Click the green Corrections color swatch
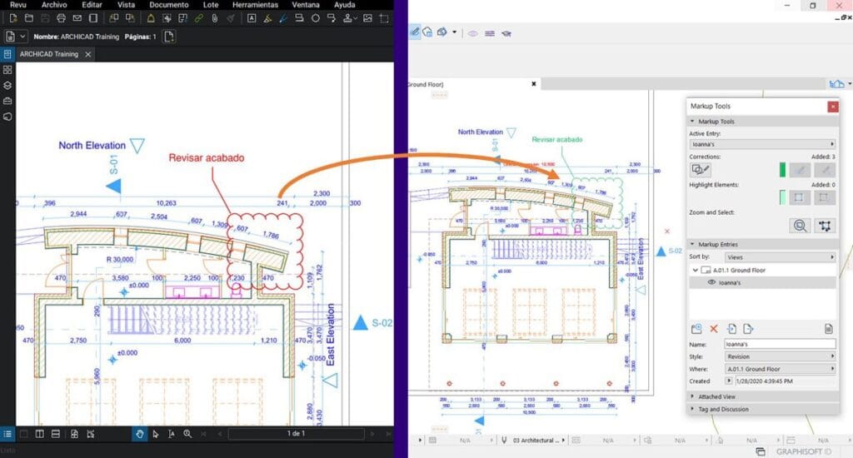The image size is (853, 458). point(782,170)
